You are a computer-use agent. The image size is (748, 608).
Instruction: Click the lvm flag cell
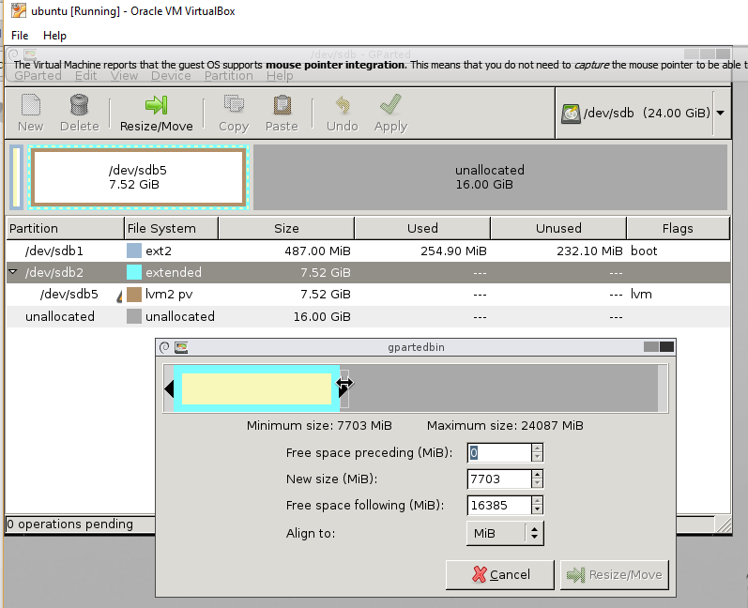[641, 295]
